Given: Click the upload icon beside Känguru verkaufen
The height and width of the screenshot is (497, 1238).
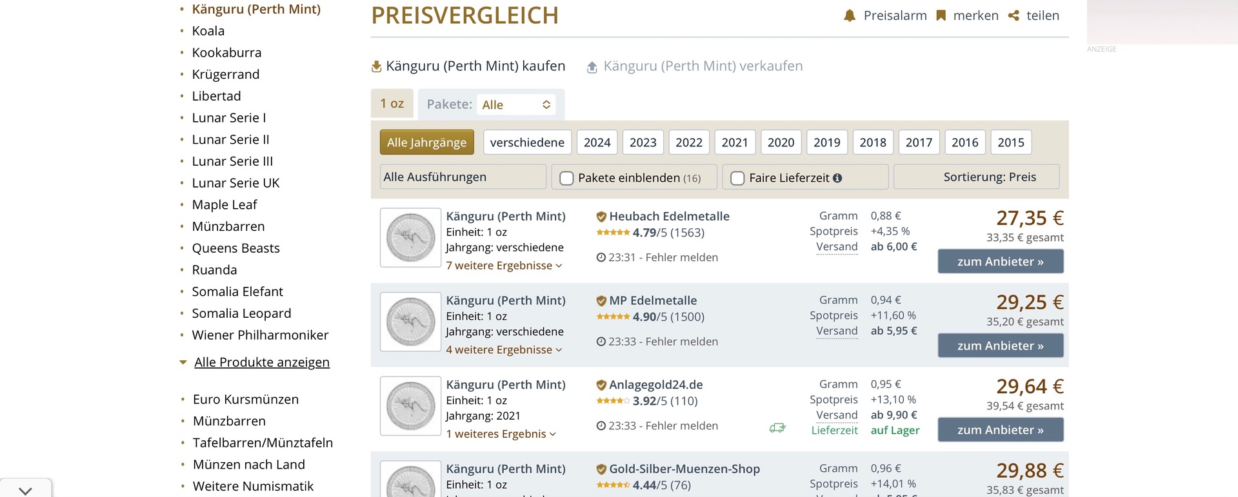Looking at the screenshot, I should tap(592, 67).
